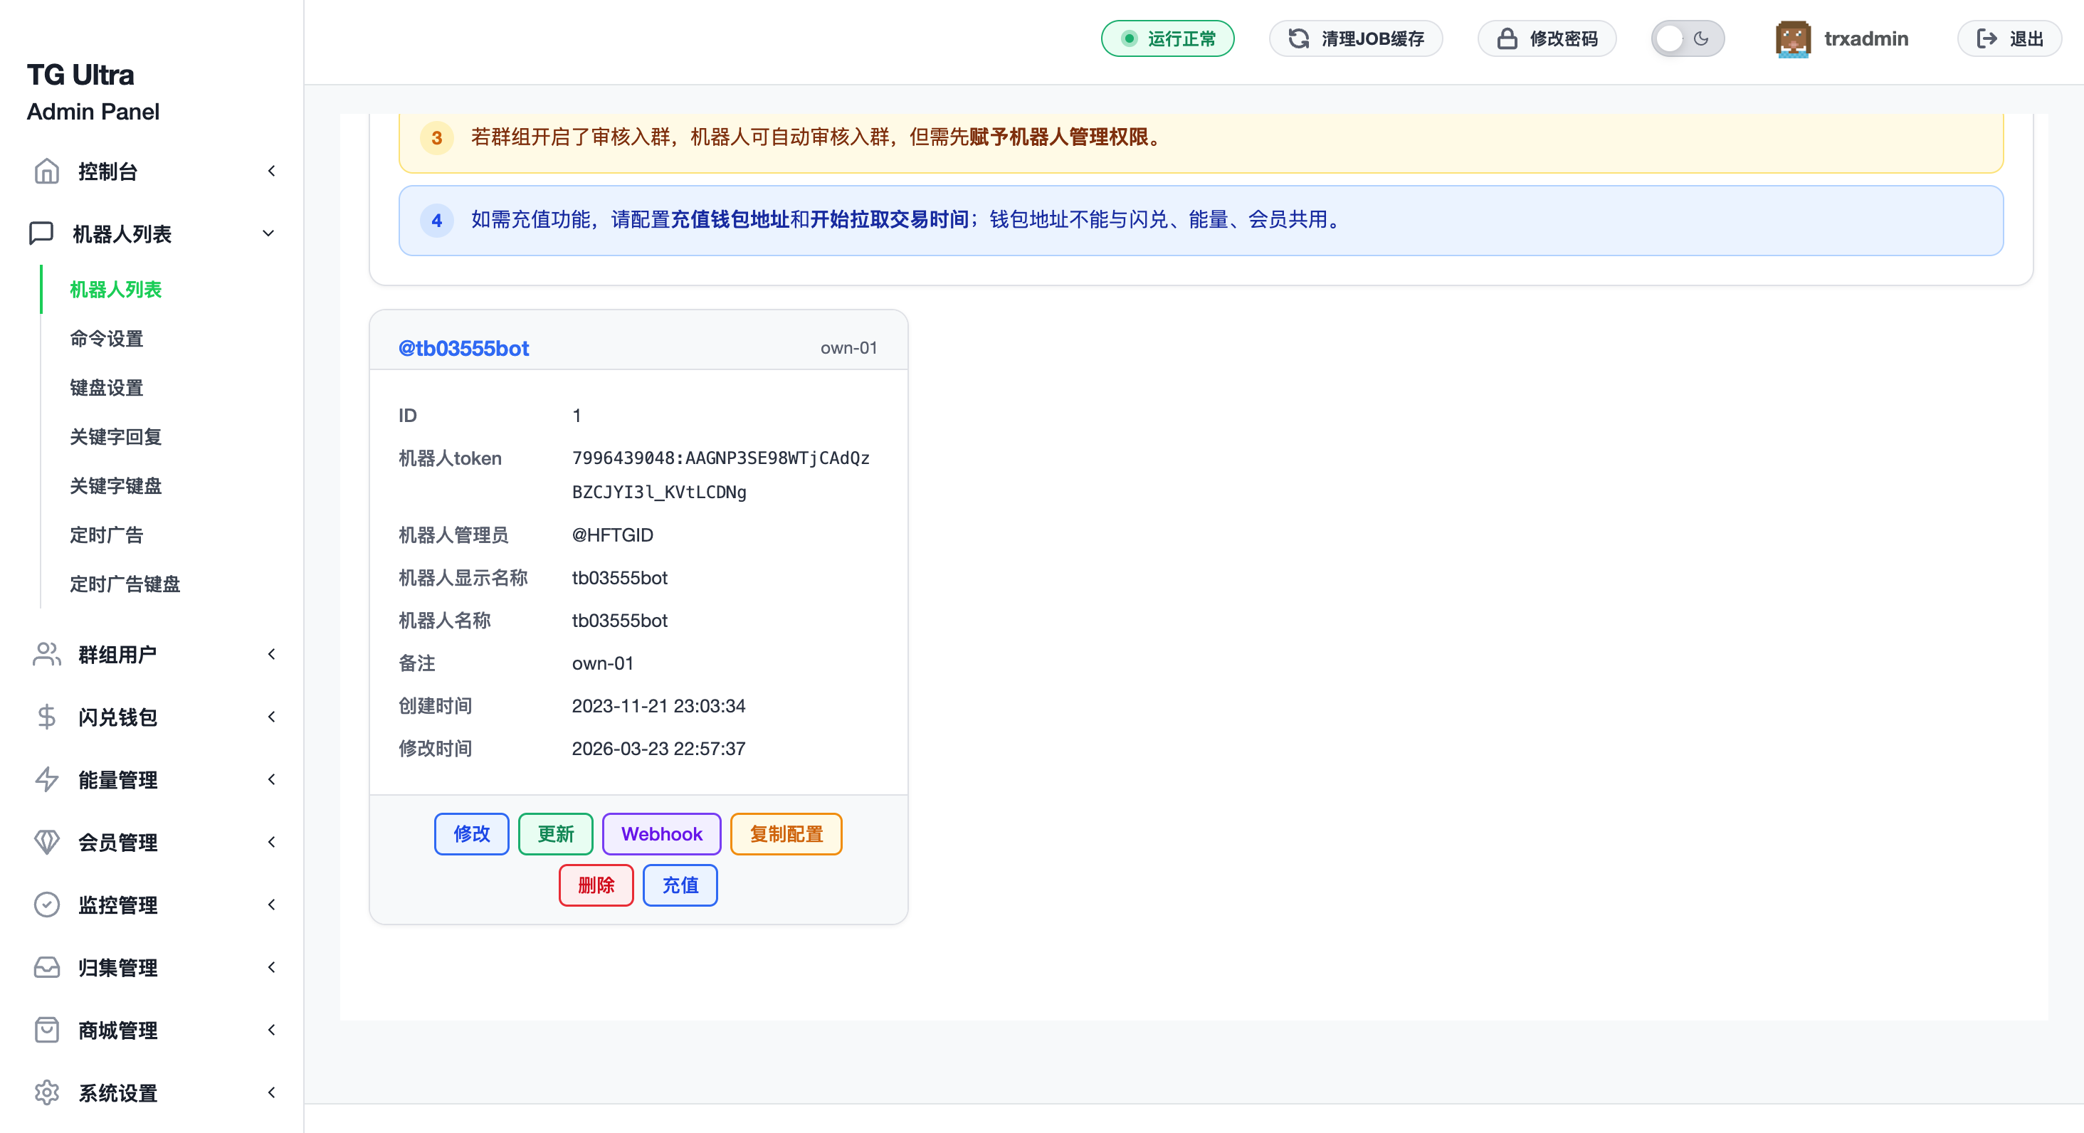
Task: Click the 更新 button on the bot card
Action: [x=556, y=834]
